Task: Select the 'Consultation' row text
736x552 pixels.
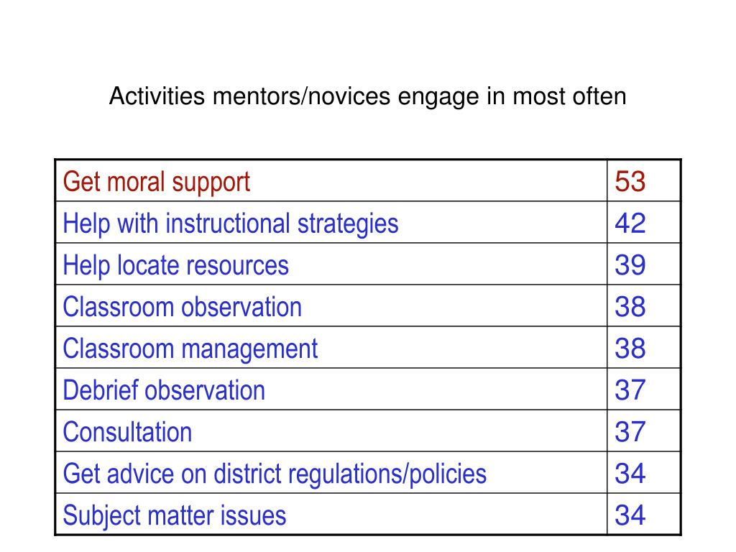Action: coord(127,432)
